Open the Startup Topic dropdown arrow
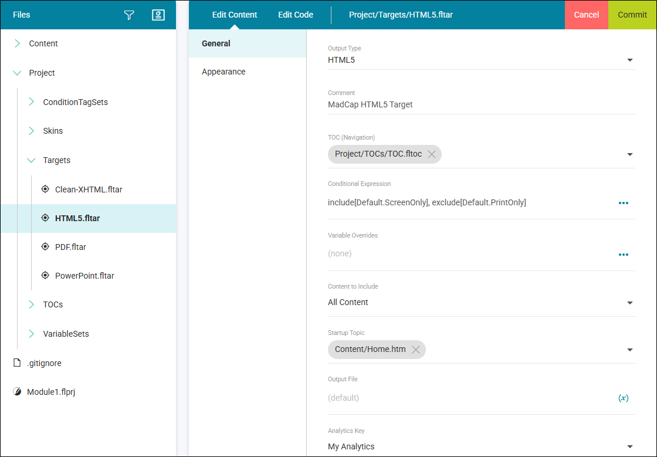 click(x=630, y=349)
